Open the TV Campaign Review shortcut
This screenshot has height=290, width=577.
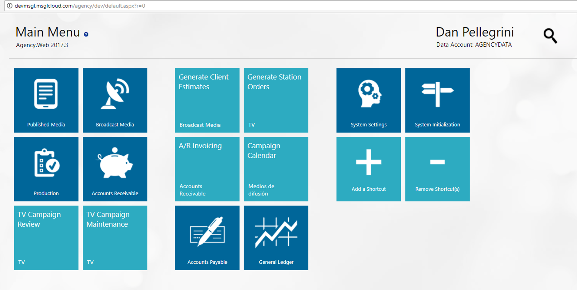pyautogui.click(x=46, y=238)
